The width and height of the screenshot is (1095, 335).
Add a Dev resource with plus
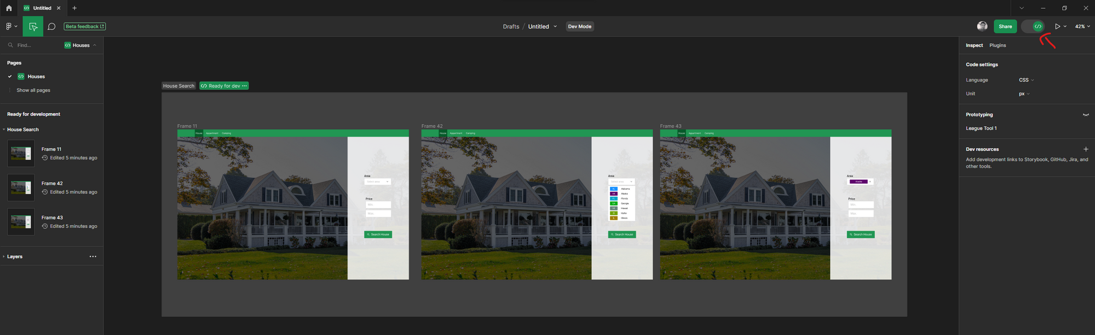coord(1086,149)
